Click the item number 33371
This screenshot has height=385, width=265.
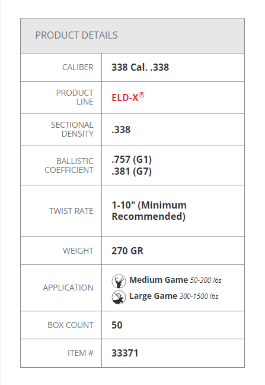[x=125, y=353]
